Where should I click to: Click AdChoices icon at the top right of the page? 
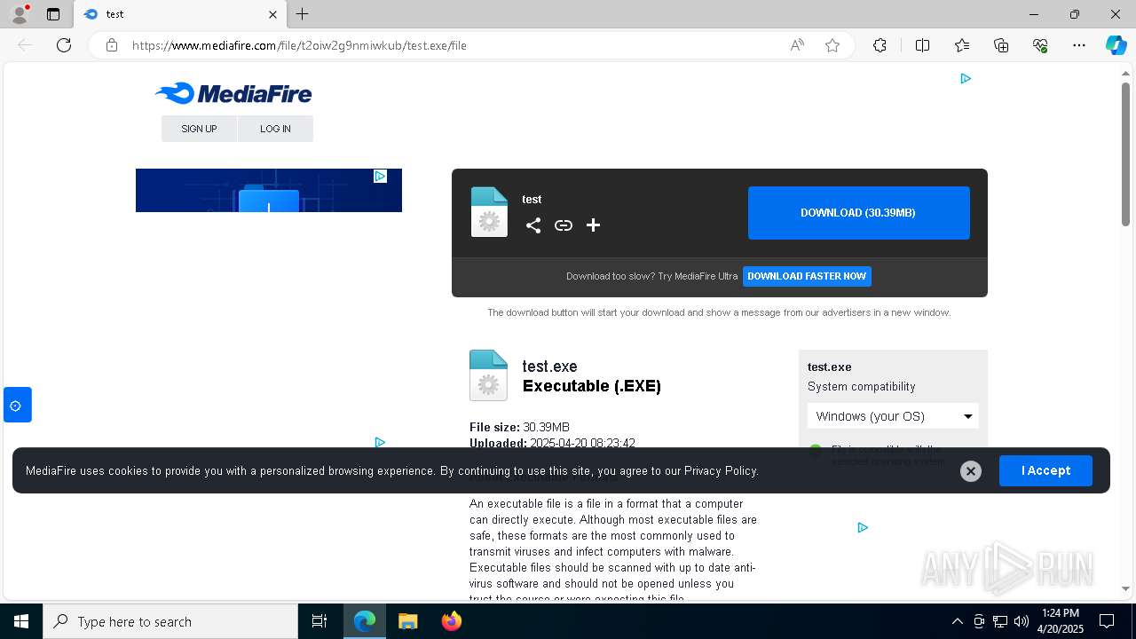tap(966, 79)
